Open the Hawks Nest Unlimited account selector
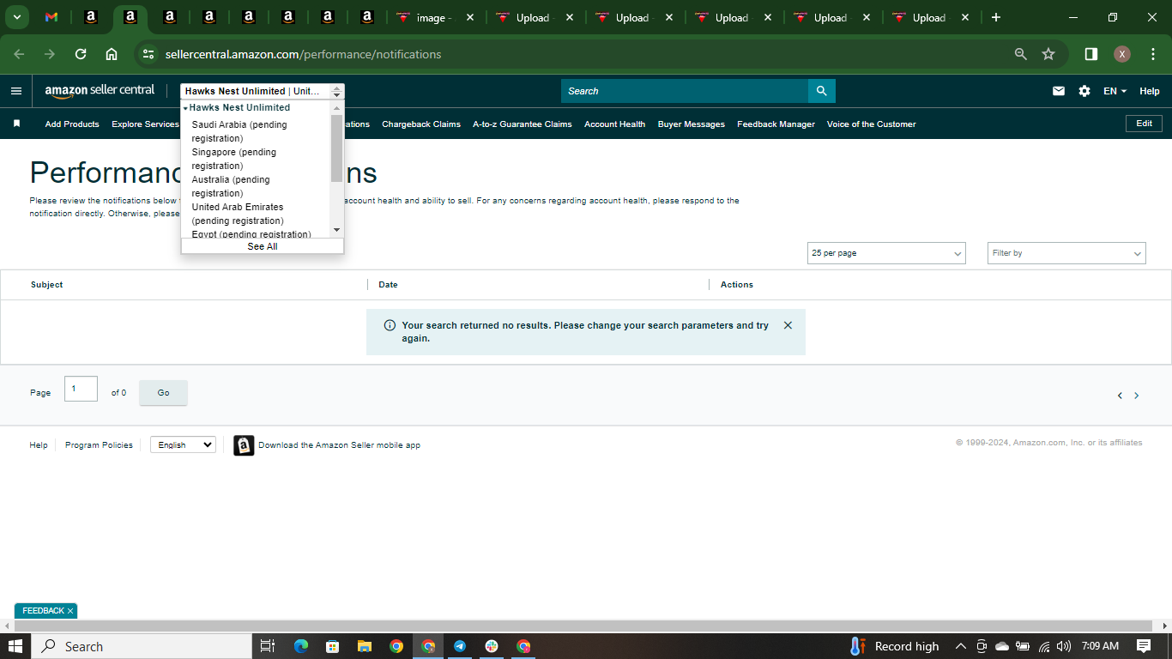Image resolution: width=1172 pixels, height=659 pixels. pyautogui.click(x=263, y=91)
